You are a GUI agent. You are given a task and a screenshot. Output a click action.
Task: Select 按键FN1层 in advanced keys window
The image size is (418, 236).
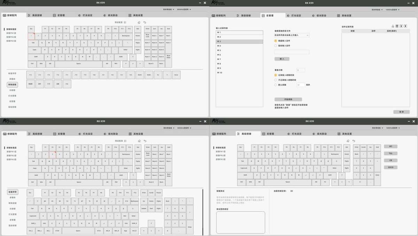click(x=220, y=151)
